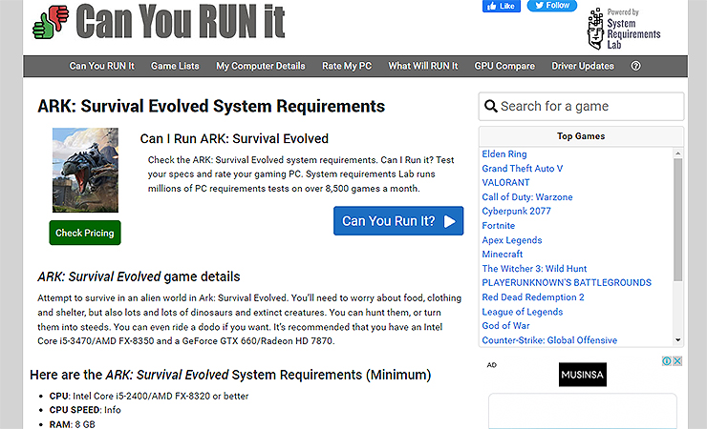
Task: Click the 'CPU: Intel Core i5-2400/AMD FX-8320' line
Action: pos(149,397)
